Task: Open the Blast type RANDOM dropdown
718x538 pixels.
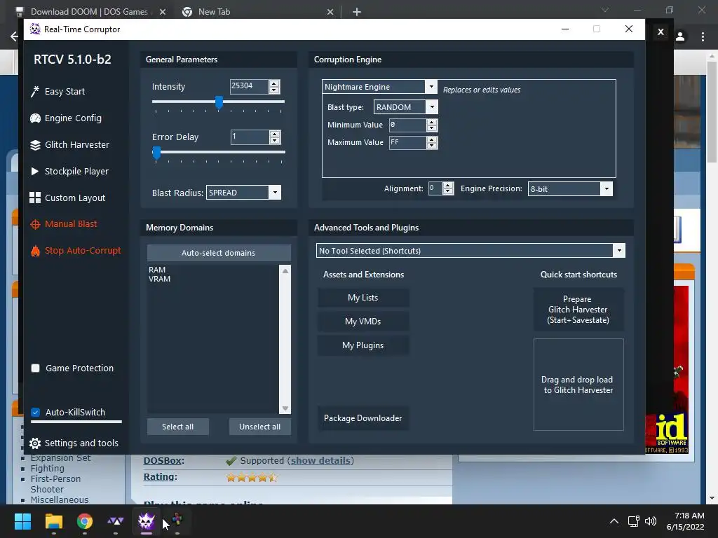Action: click(x=432, y=107)
